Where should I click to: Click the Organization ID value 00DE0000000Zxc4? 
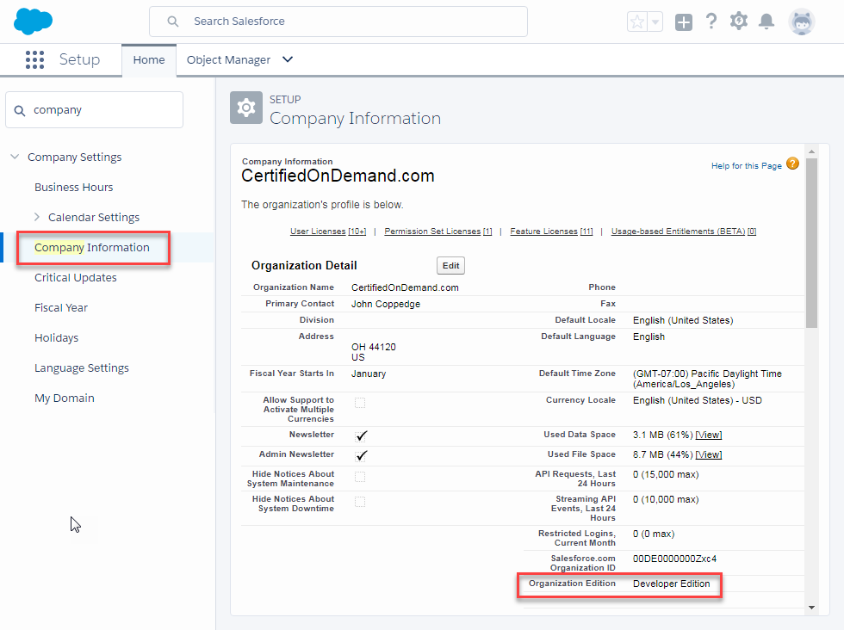click(674, 559)
